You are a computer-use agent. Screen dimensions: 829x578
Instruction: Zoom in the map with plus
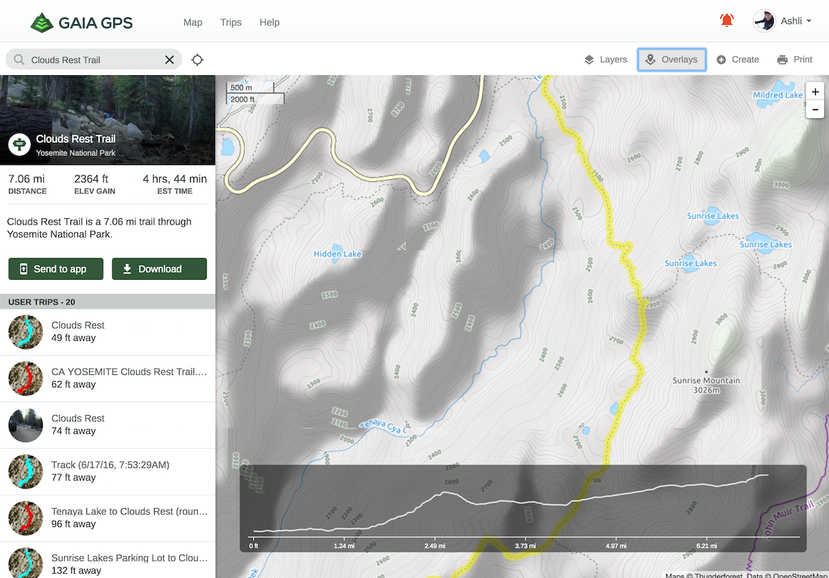coord(815,92)
